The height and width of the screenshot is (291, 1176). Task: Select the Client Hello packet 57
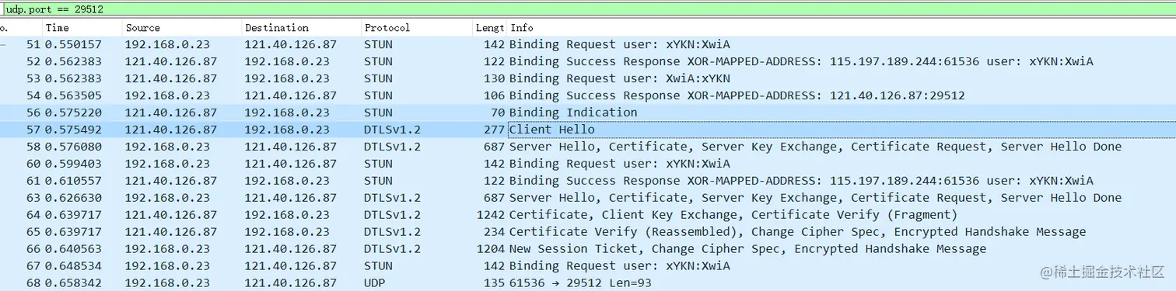point(588,130)
